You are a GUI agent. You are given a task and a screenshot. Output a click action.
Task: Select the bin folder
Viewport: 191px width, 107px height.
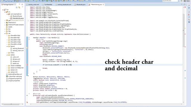pos(8,29)
